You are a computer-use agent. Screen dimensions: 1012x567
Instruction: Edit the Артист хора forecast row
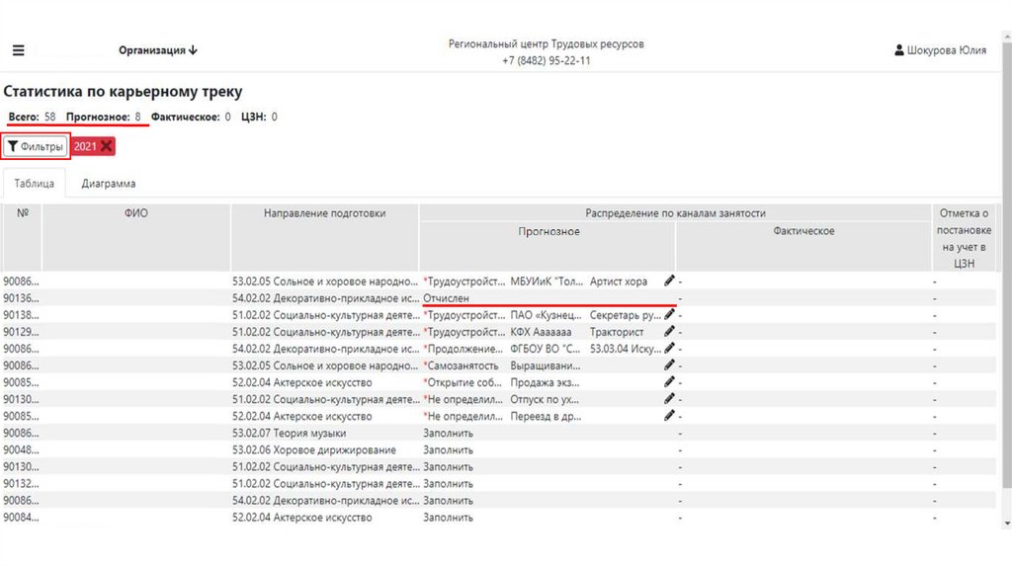(x=669, y=282)
